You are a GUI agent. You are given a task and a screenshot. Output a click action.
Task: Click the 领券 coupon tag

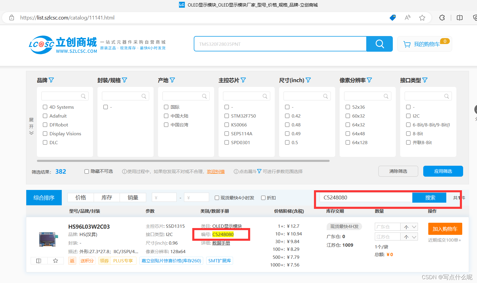[x=104, y=261]
